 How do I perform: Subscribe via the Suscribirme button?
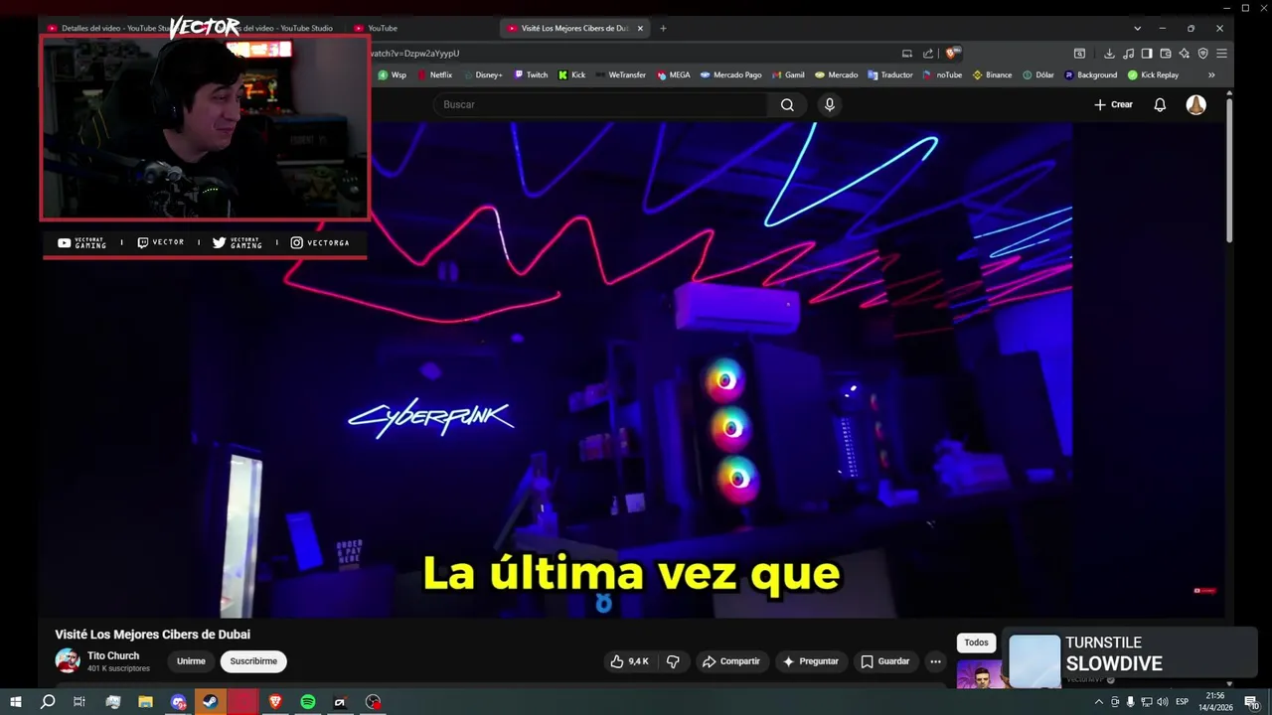(253, 661)
